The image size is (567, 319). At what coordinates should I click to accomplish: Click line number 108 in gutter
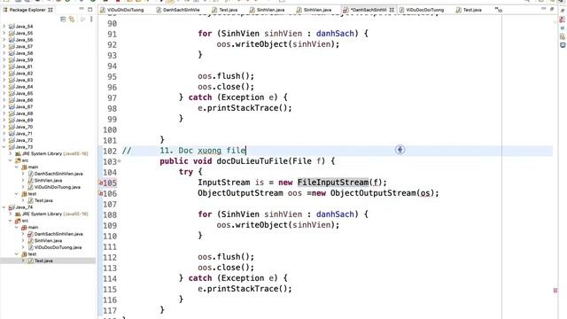(110, 214)
